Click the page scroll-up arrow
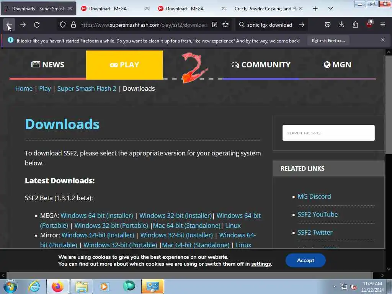Image resolution: width=392 pixels, height=294 pixels. [389, 52]
